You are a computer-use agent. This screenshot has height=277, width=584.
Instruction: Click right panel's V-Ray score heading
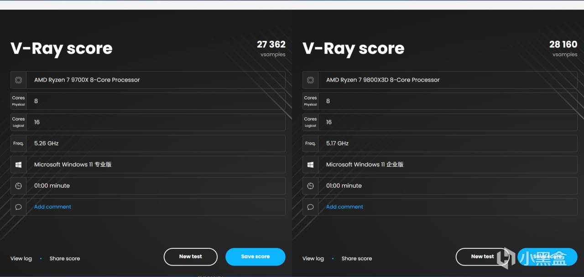(x=354, y=48)
